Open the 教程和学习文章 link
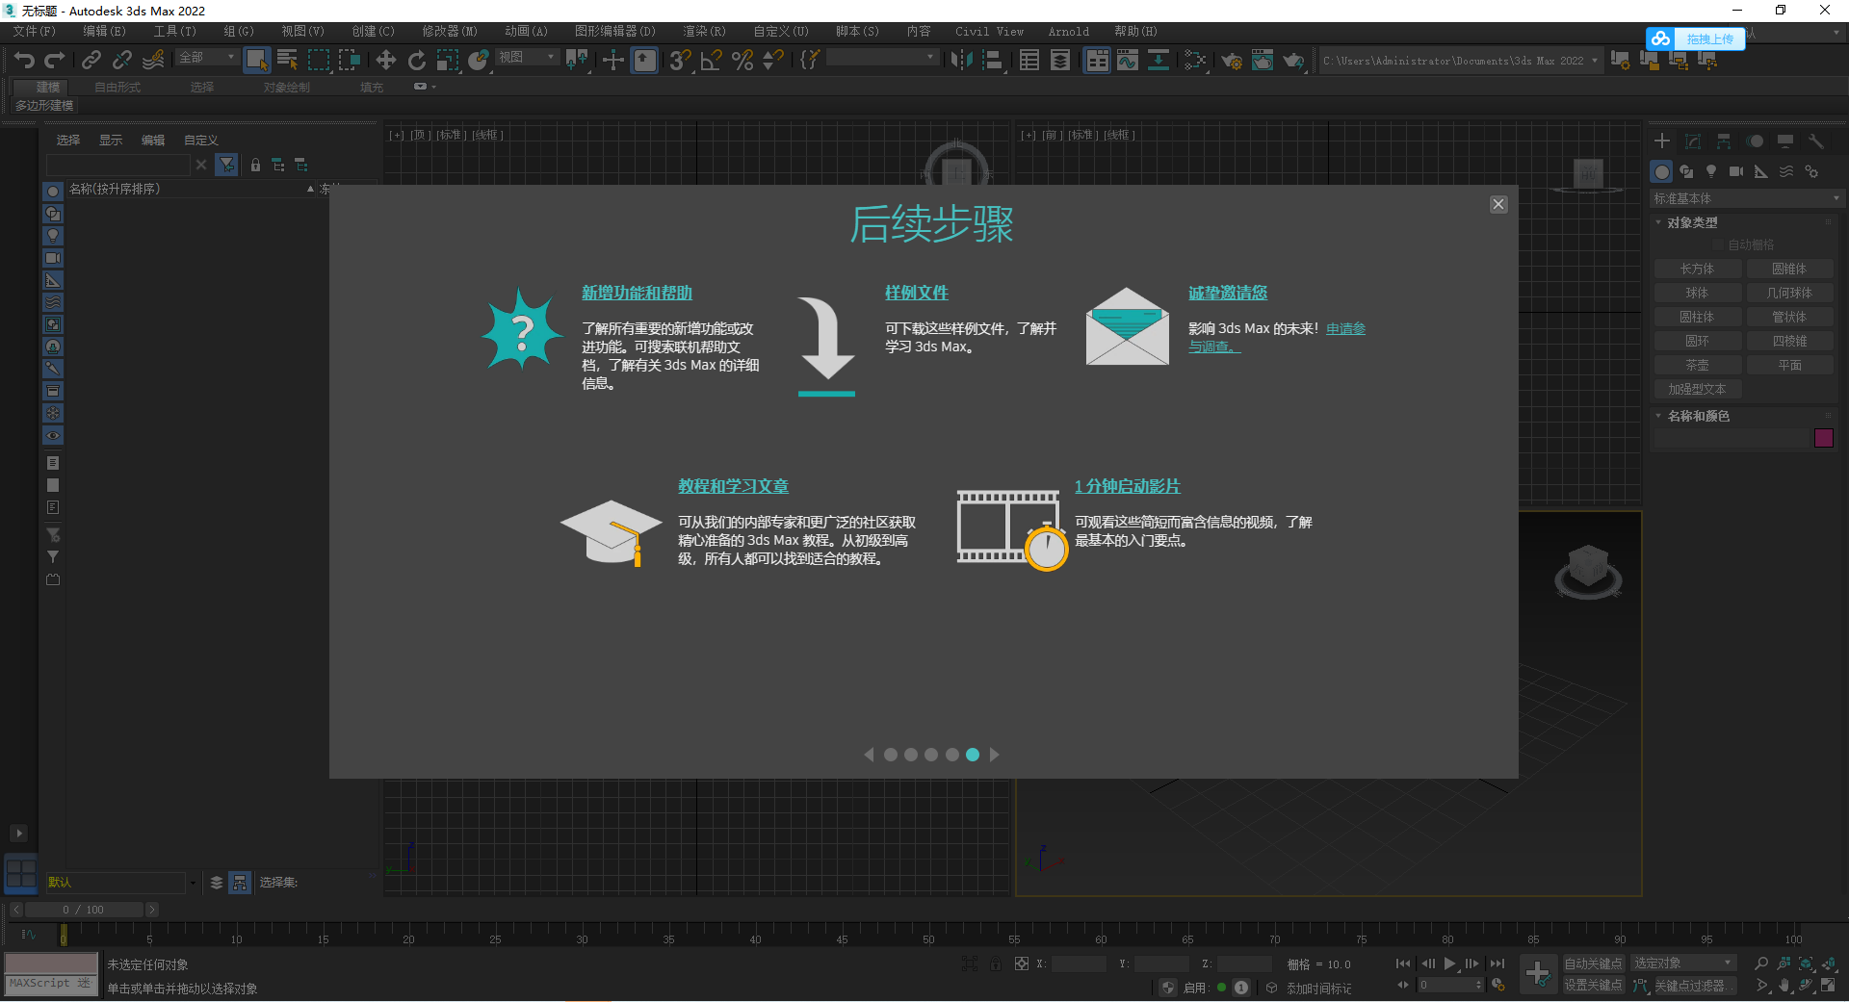This screenshot has height=1002, width=1849. pos(733,486)
